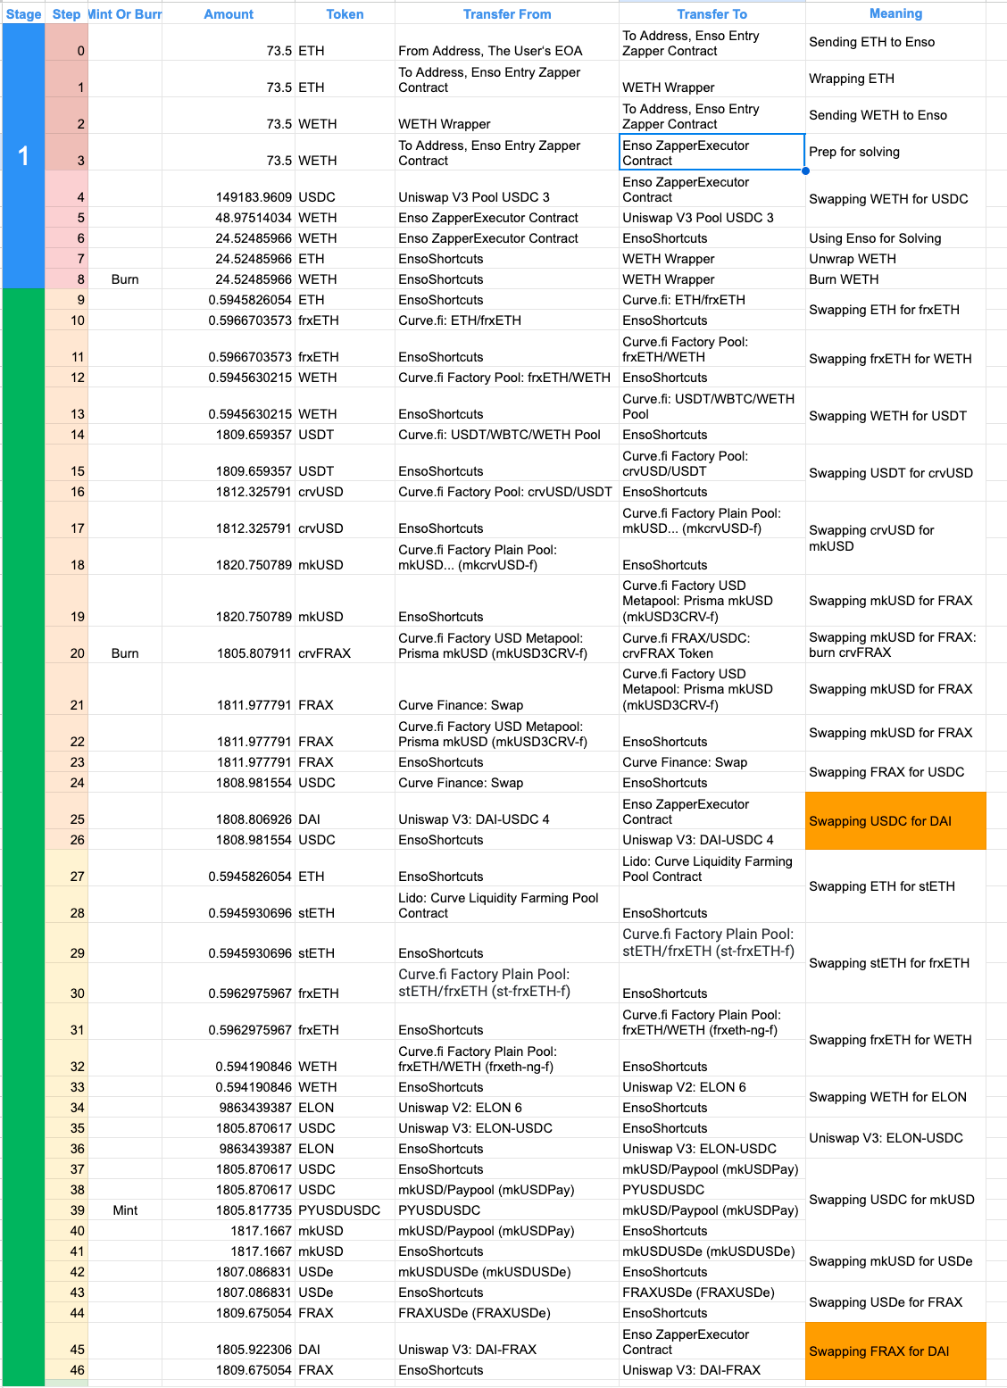This screenshot has width=1007, height=1388.
Task: Select the Mint cell in step 39 row
Action: [125, 1210]
